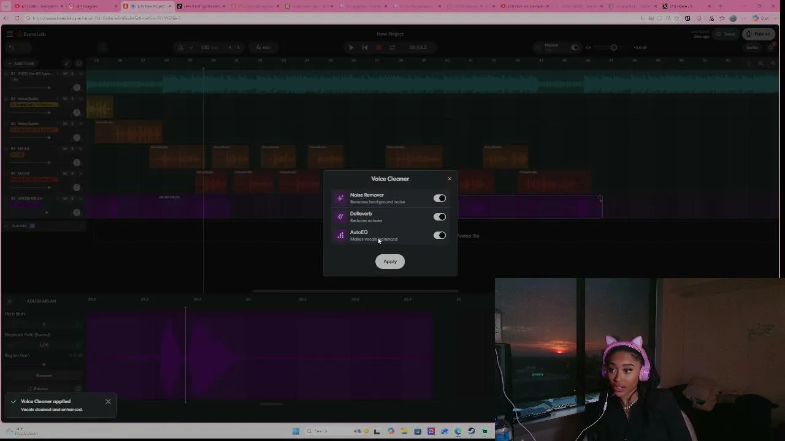This screenshot has height=441, width=785.
Task: Click the Noise Remover sparkle icon
Action: click(340, 198)
